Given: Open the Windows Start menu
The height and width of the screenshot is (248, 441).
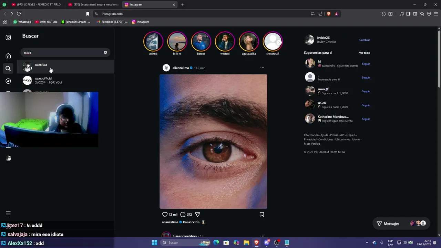Looking at the screenshot, I should 154,242.
